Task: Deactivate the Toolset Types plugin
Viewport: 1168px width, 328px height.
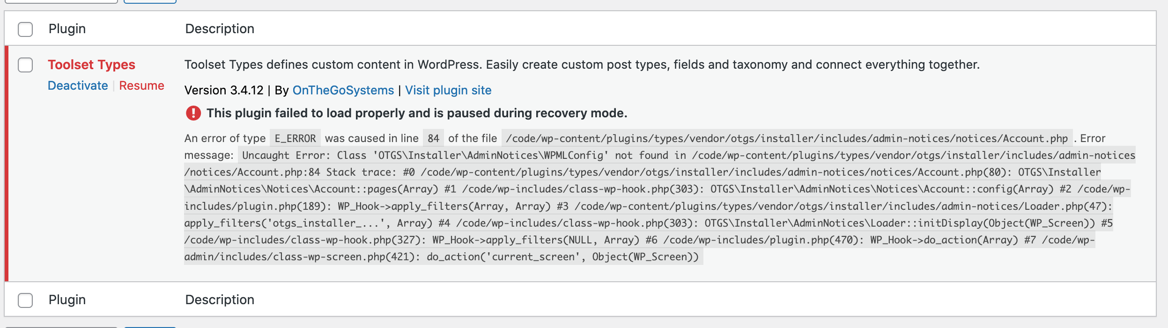Action: (78, 86)
